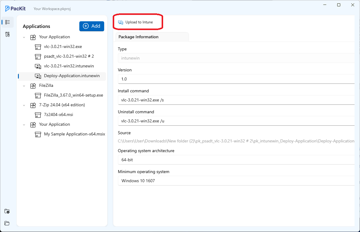
Task: Click Your Workspace.pkproj title text
Action: click(52, 9)
